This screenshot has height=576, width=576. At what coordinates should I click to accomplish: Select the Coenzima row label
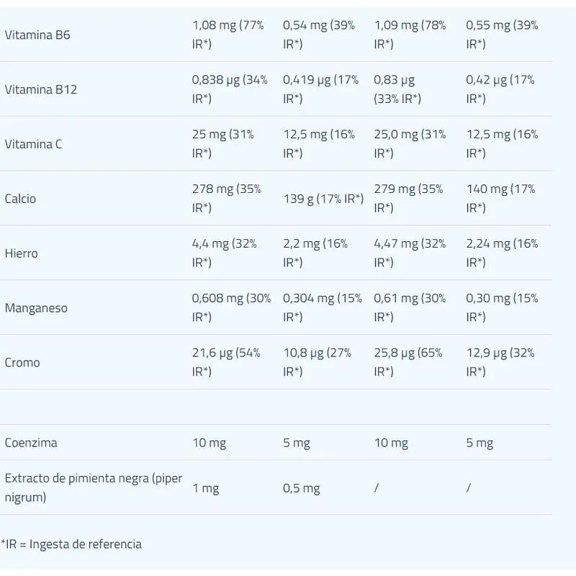click(x=31, y=443)
